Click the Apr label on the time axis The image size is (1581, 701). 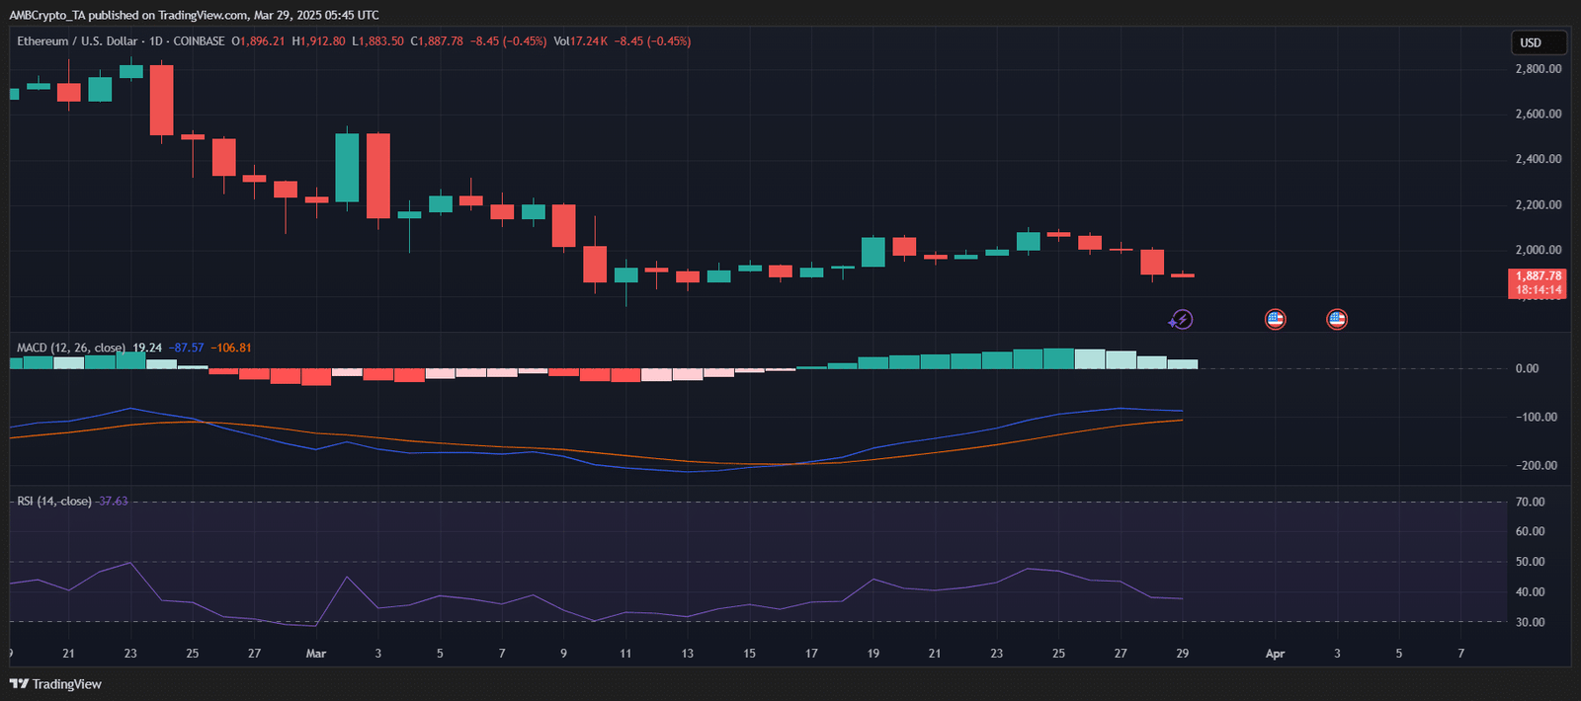[1275, 654]
